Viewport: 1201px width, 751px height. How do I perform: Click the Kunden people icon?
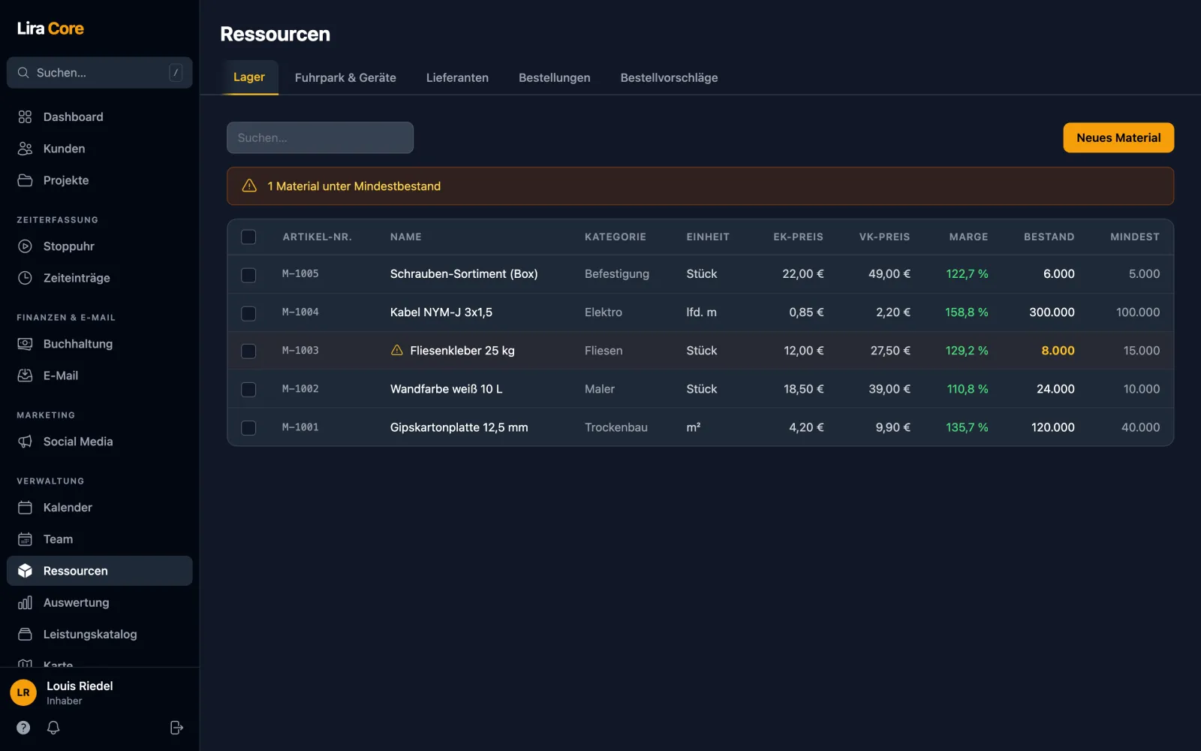[x=25, y=149]
